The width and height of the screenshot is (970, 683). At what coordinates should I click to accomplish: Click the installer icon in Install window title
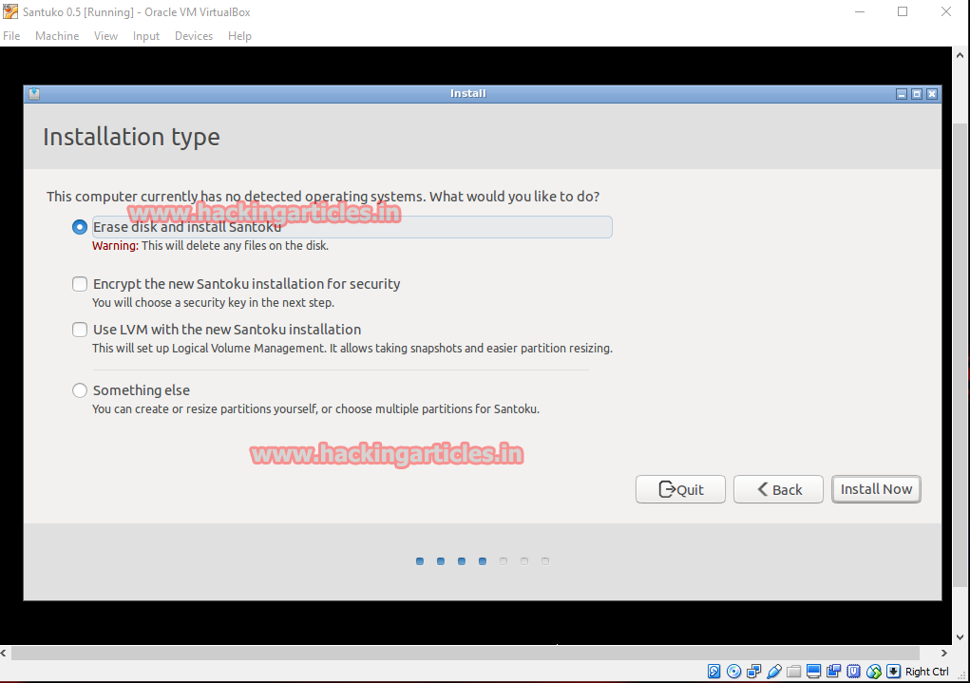point(34,93)
